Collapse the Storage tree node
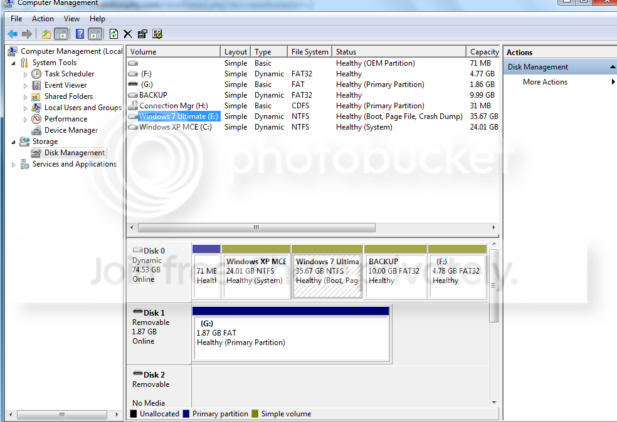Image resolution: width=617 pixels, height=422 pixels. 13,142
